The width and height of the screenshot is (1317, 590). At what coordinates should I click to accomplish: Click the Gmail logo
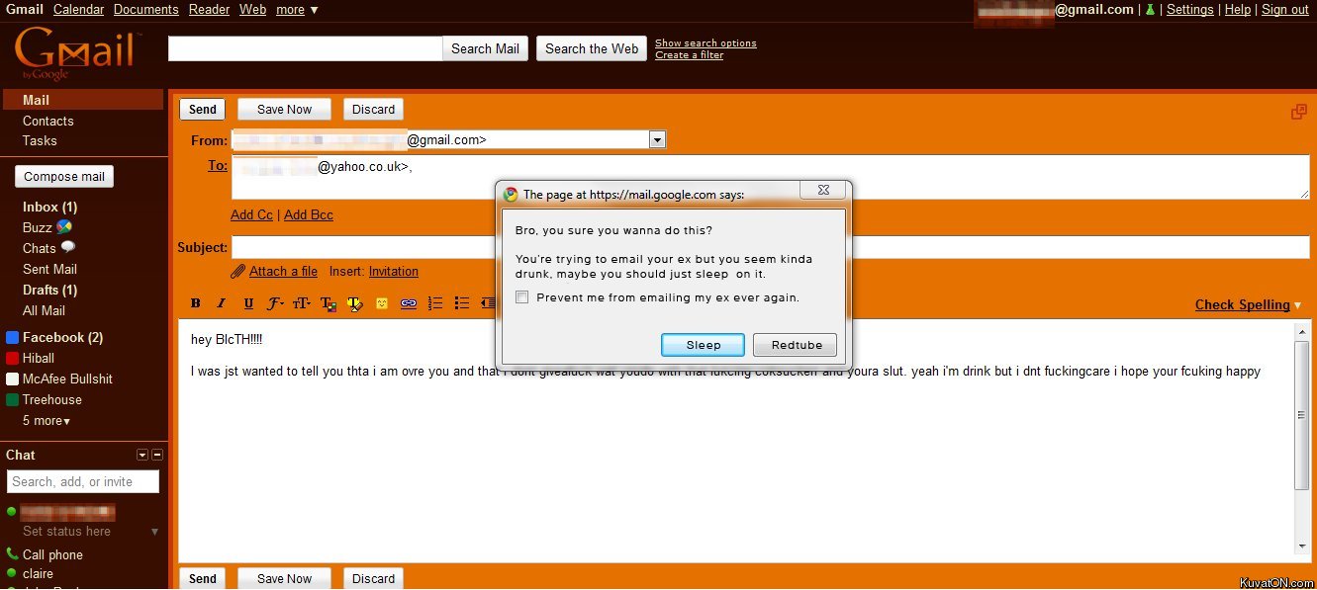point(76,54)
